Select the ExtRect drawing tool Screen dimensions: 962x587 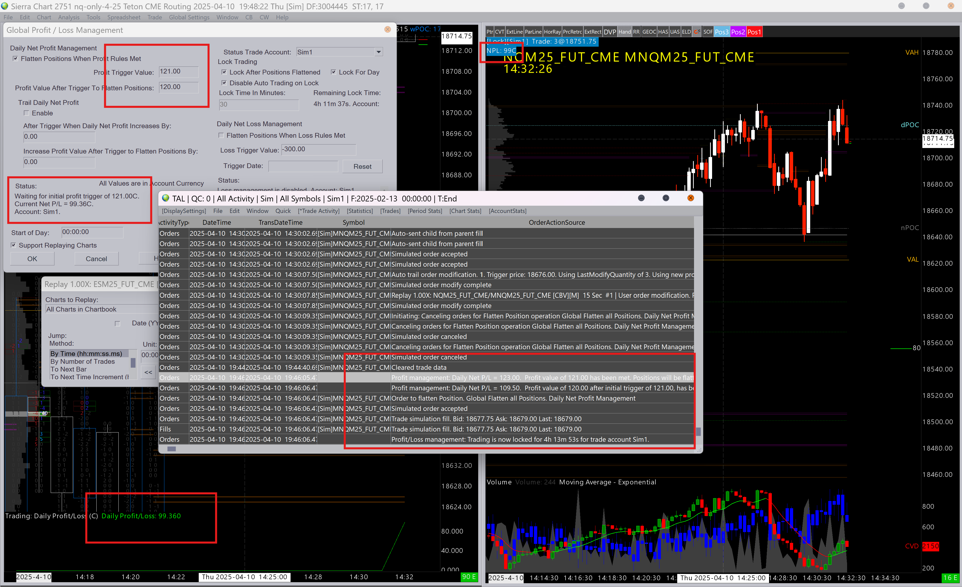point(592,32)
